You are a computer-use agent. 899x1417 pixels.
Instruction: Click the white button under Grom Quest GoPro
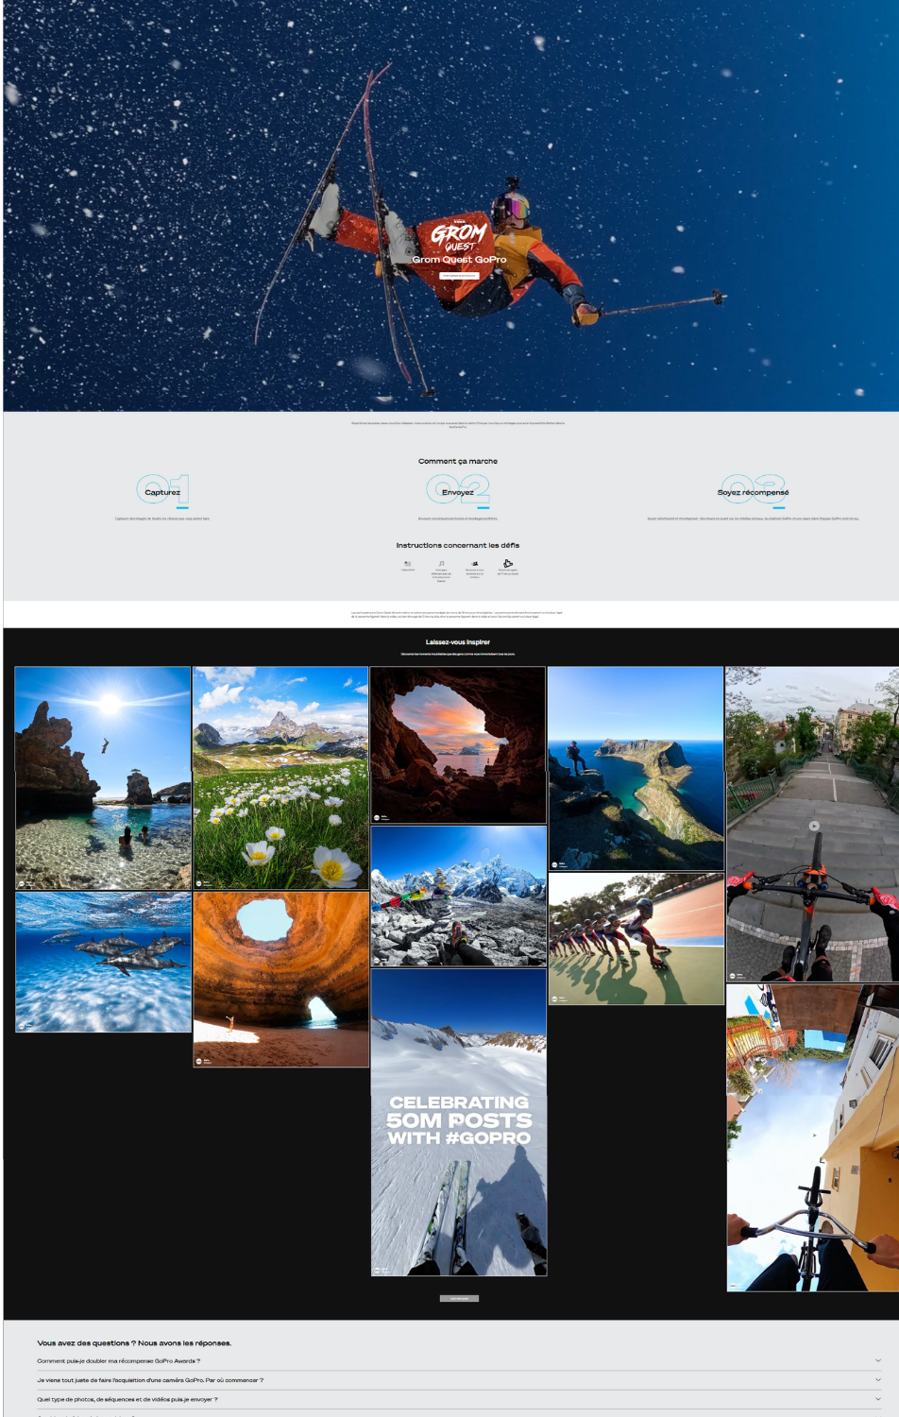click(459, 276)
